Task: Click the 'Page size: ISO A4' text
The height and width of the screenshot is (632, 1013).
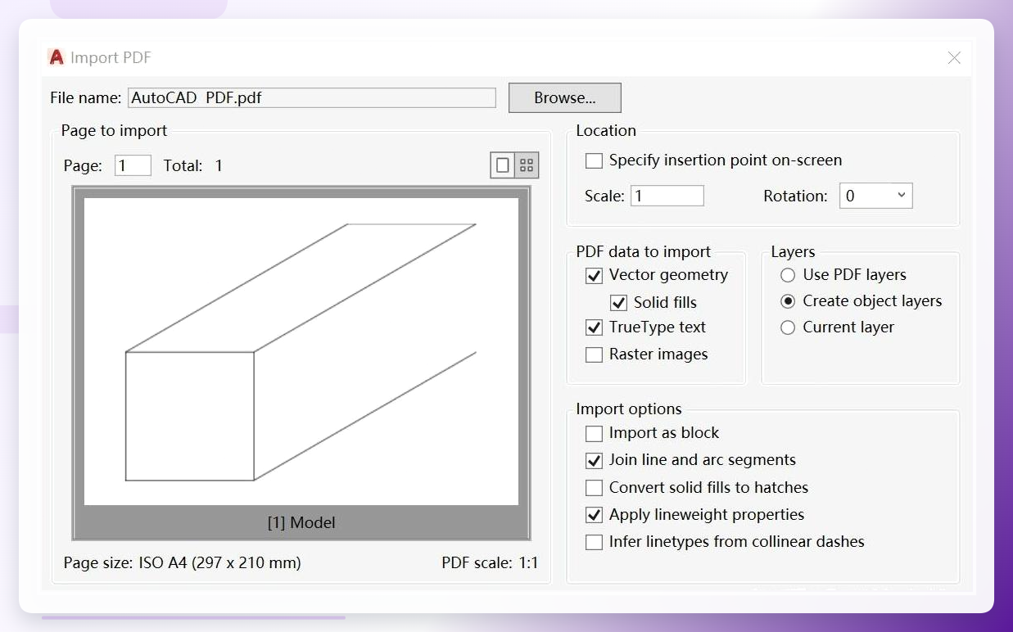Action: [x=183, y=563]
